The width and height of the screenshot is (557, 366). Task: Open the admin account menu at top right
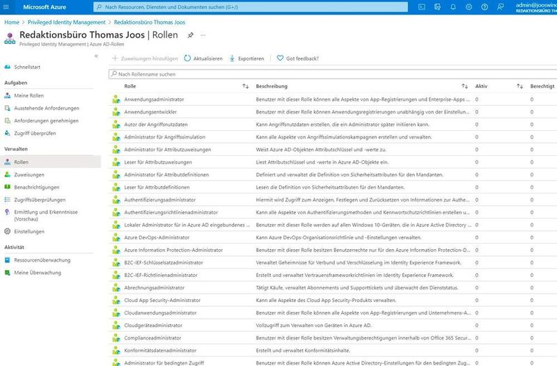(x=536, y=7)
